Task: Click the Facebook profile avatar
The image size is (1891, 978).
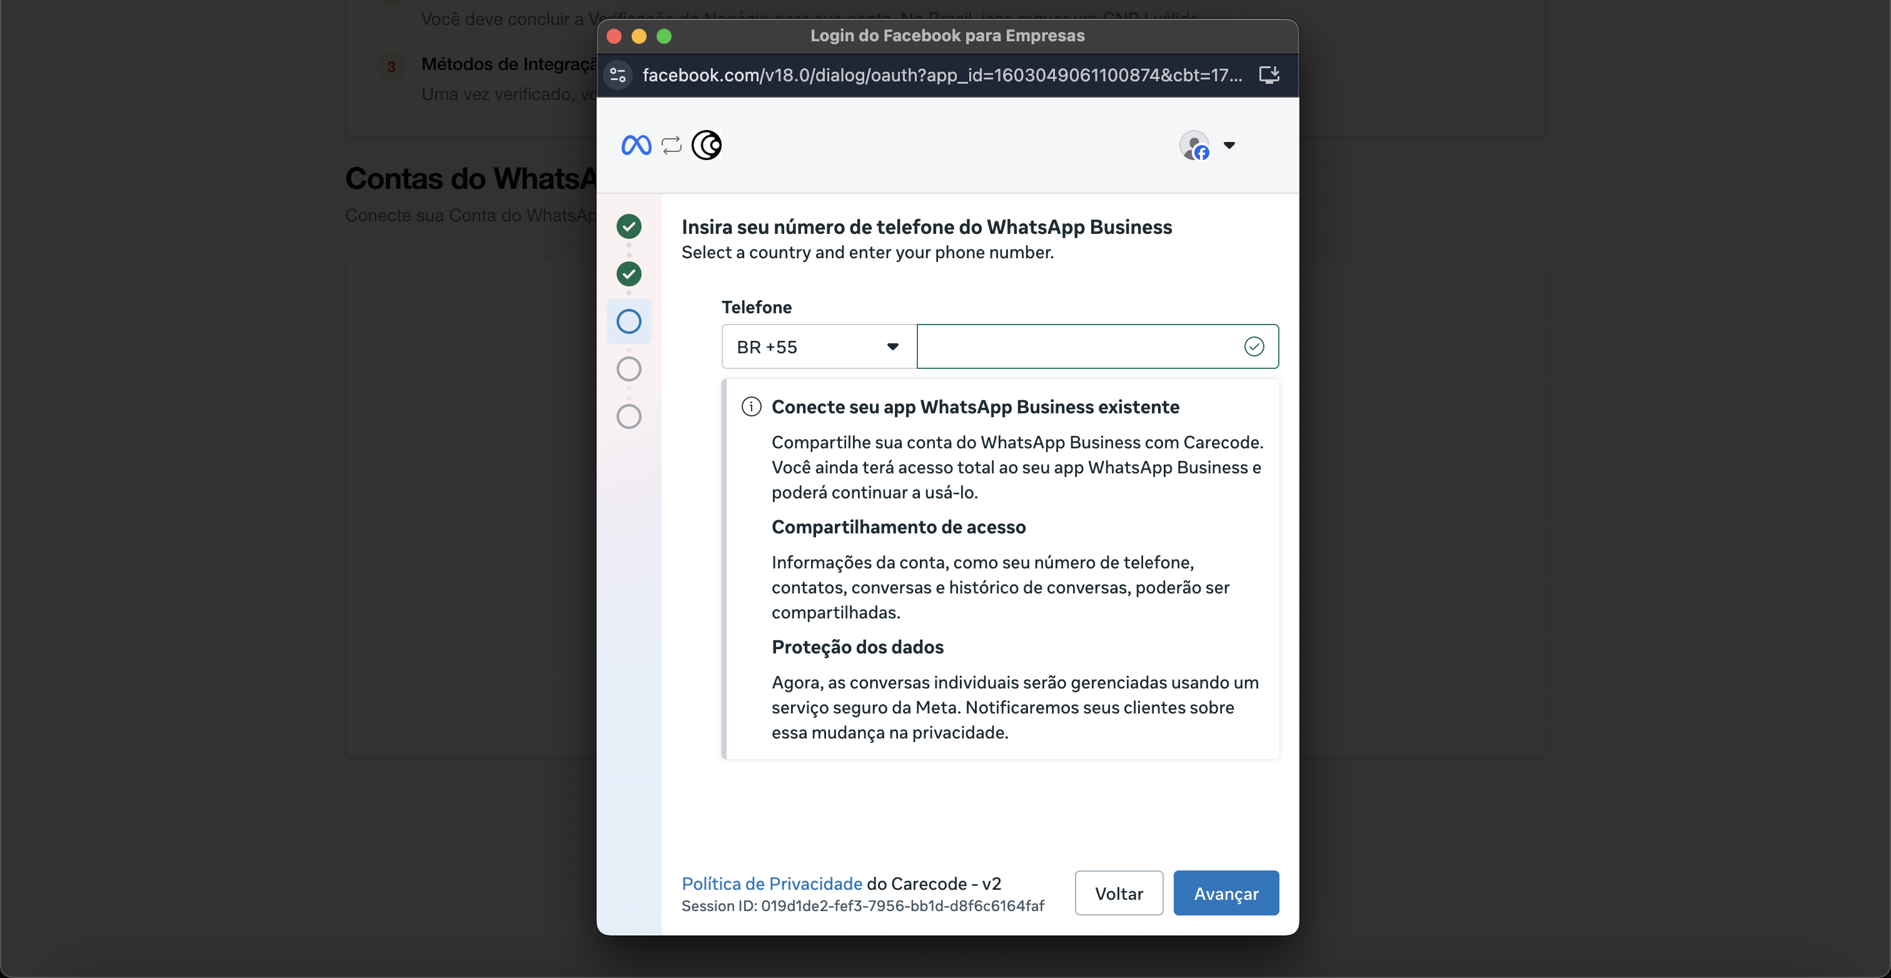Action: pyautogui.click(x=1194, y=145)
